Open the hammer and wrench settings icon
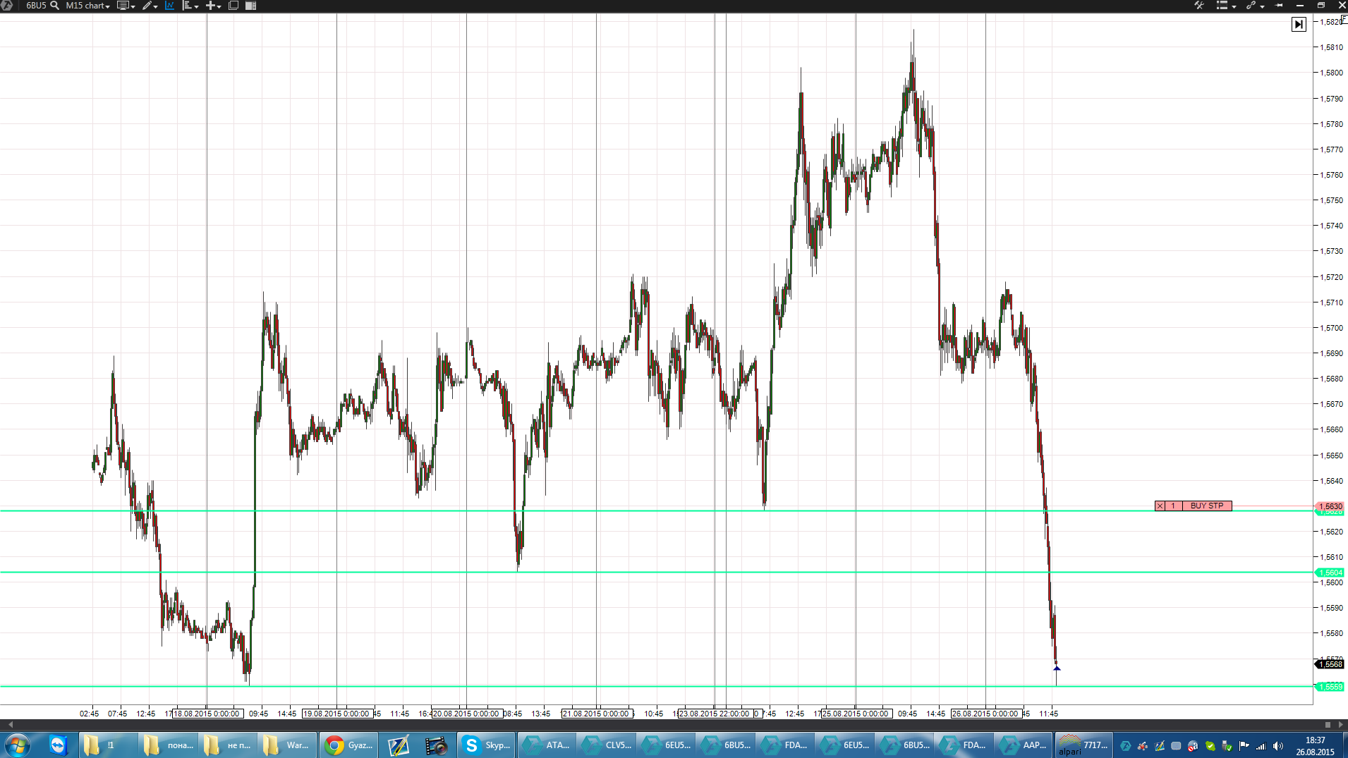Viewport: 1348px width, 758px height. click(x=1198, y=6)
